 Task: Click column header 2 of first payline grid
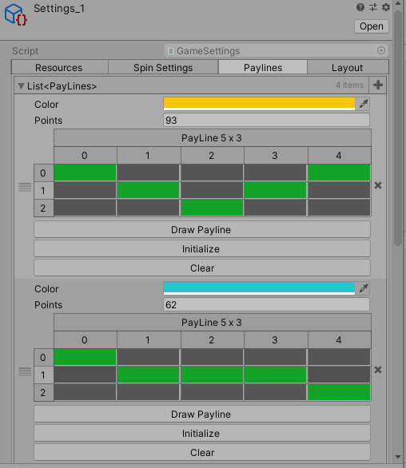(x=212, y=155)
